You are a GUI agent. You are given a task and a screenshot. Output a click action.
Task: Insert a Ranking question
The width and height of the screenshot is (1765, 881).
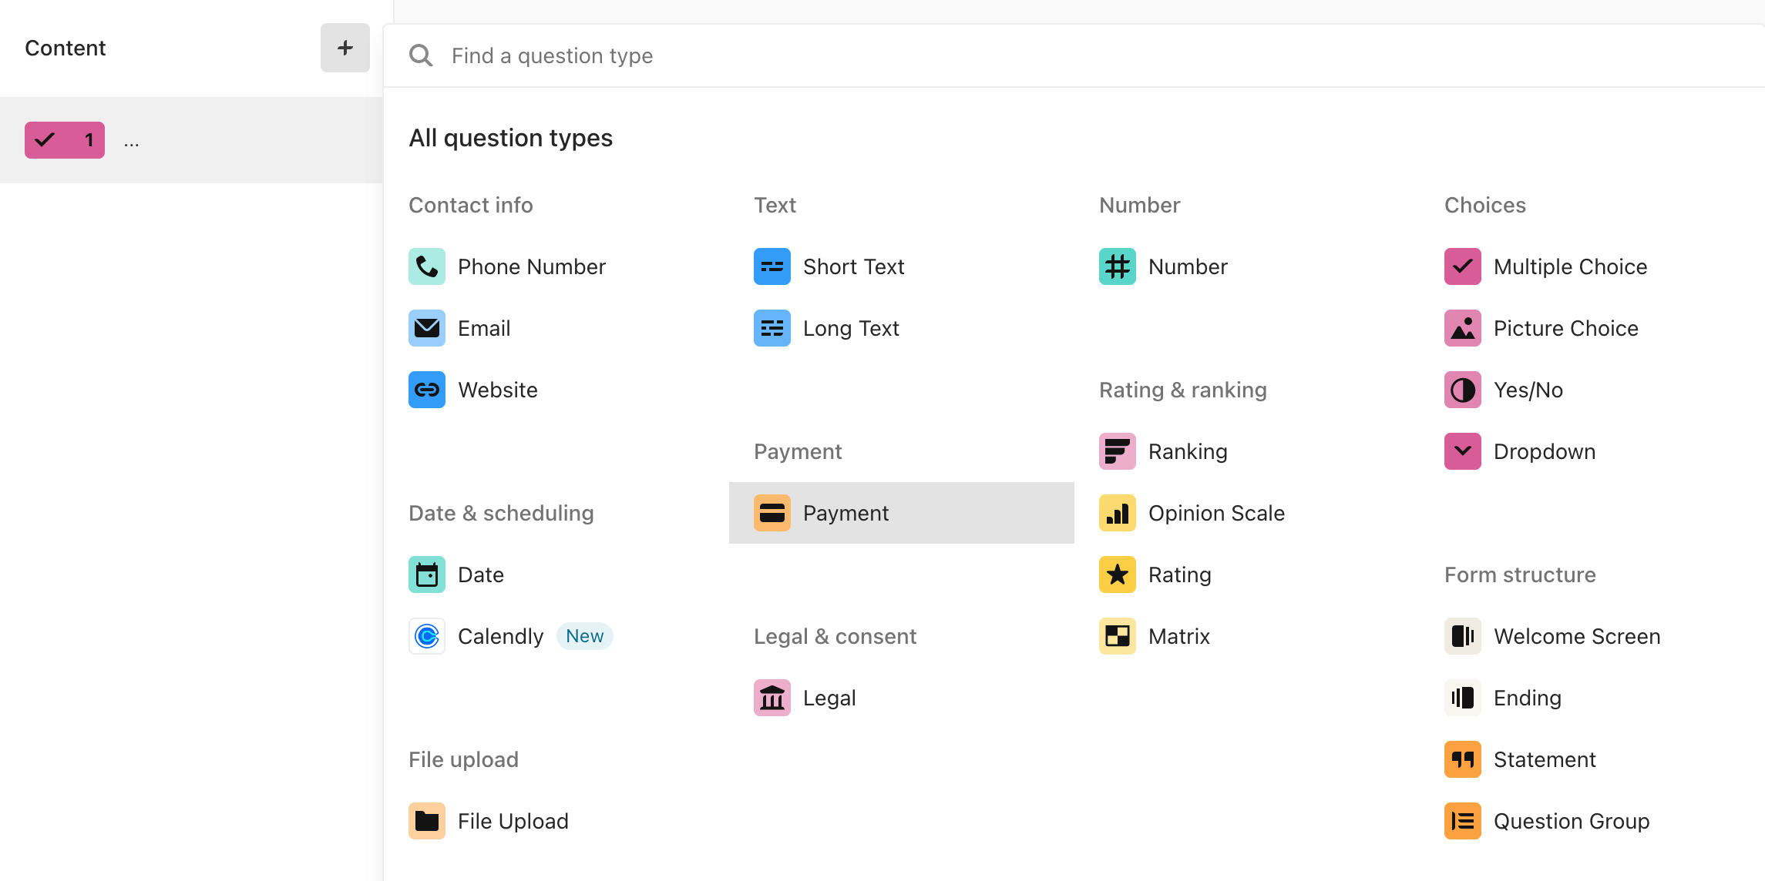tap(1247, 451)
